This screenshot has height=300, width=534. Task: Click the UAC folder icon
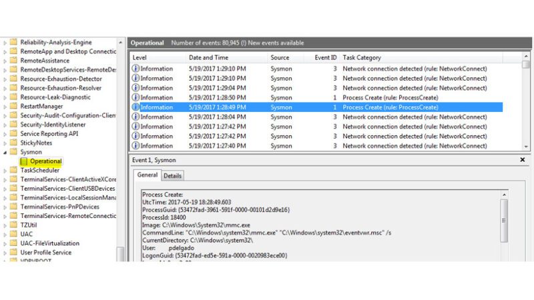tap(13, 234)
